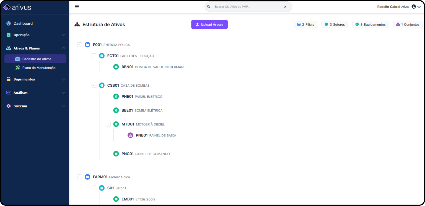Open the Dashboard via its gauge icon

pyautogui.click(x=8, y=23)
